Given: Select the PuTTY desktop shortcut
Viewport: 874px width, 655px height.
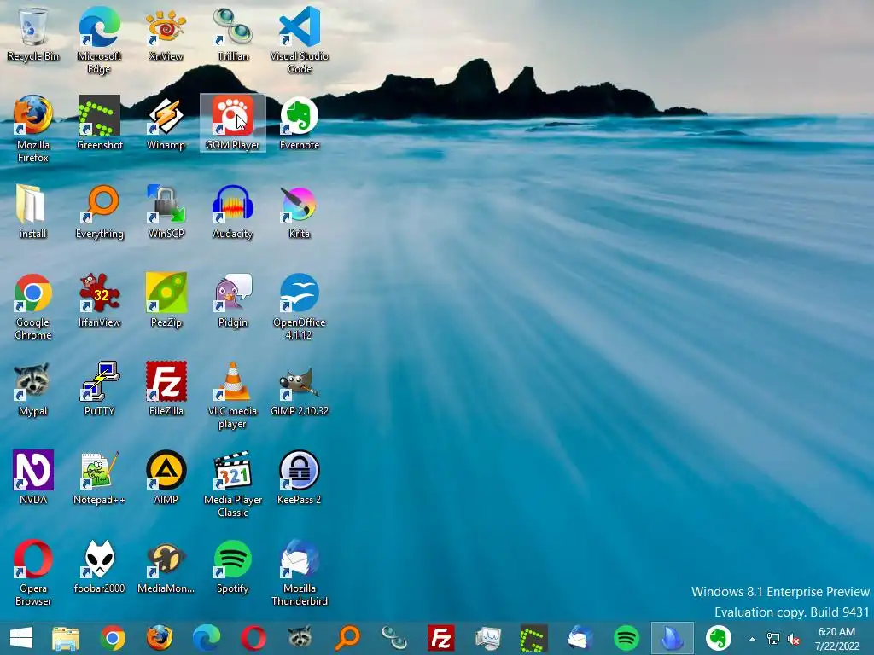Looking at the screenshot, I should click(x=99, y=389).
